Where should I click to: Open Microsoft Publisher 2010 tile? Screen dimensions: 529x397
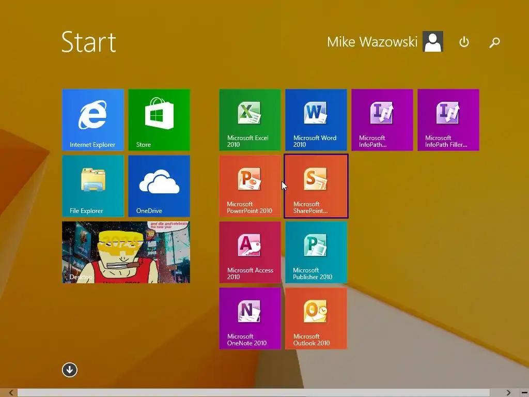point(316,252)
